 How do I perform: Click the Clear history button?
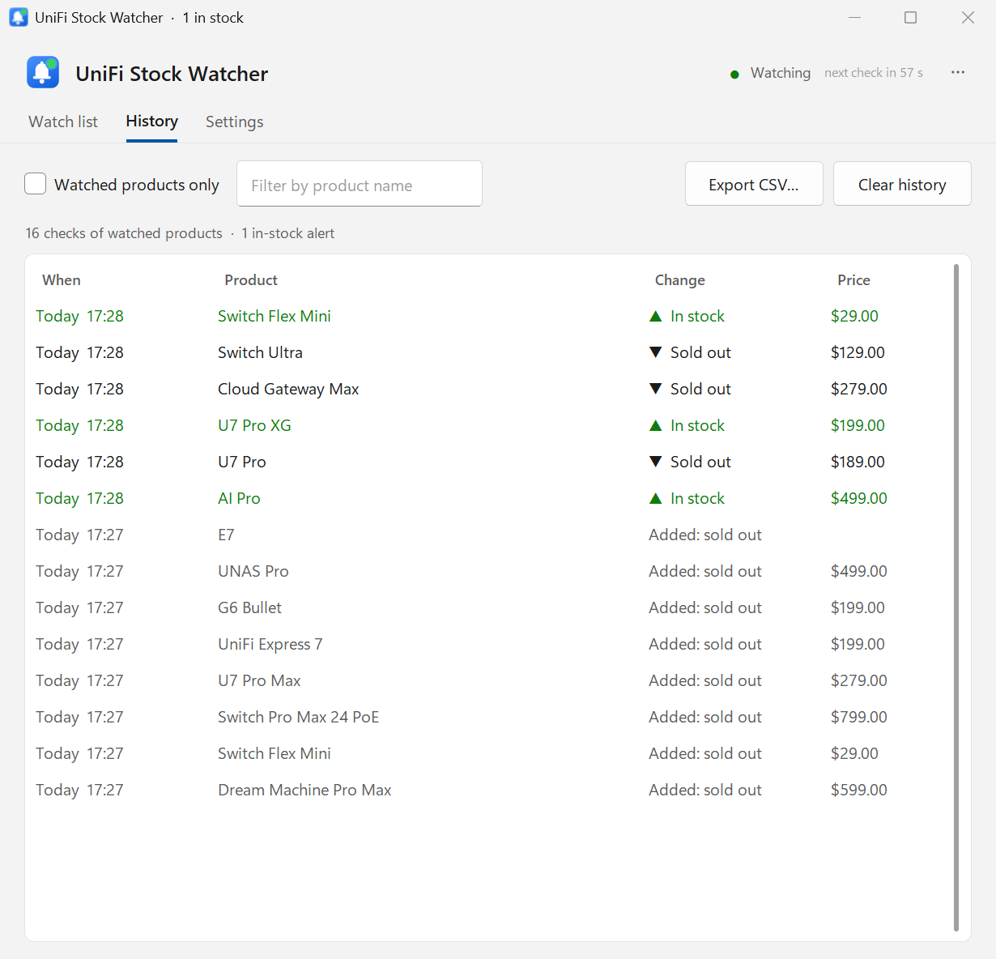pos(902,184)
